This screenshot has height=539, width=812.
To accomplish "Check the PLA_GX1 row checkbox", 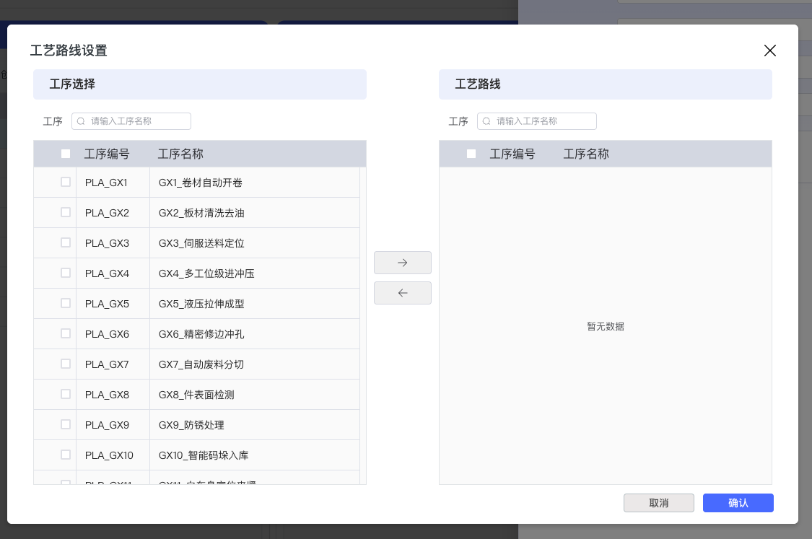I will (66, 183).
